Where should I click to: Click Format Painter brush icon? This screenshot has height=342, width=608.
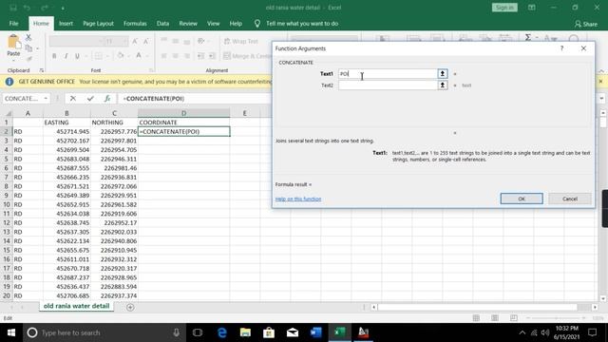coord(28,59)
